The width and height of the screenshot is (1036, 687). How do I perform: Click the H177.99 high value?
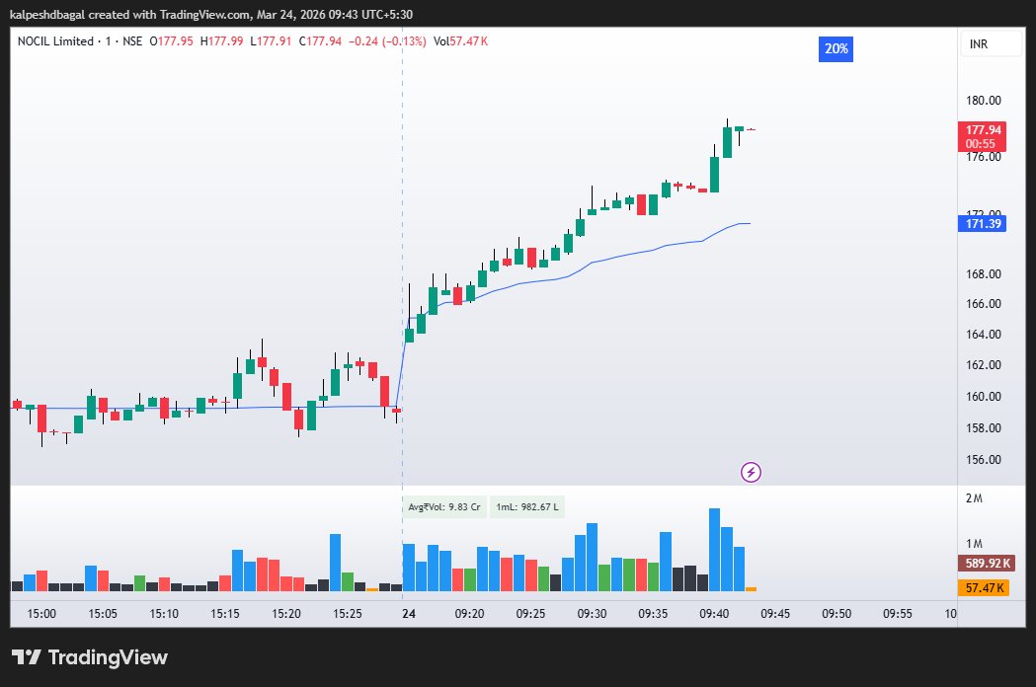tap(221, 40)
